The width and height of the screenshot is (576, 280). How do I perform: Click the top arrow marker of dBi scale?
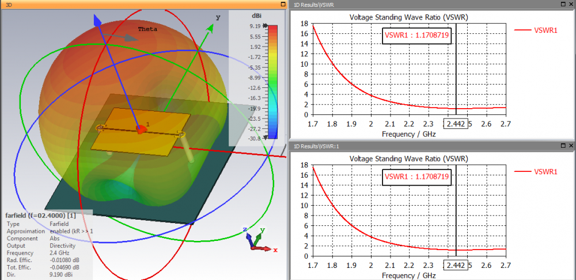265,26
